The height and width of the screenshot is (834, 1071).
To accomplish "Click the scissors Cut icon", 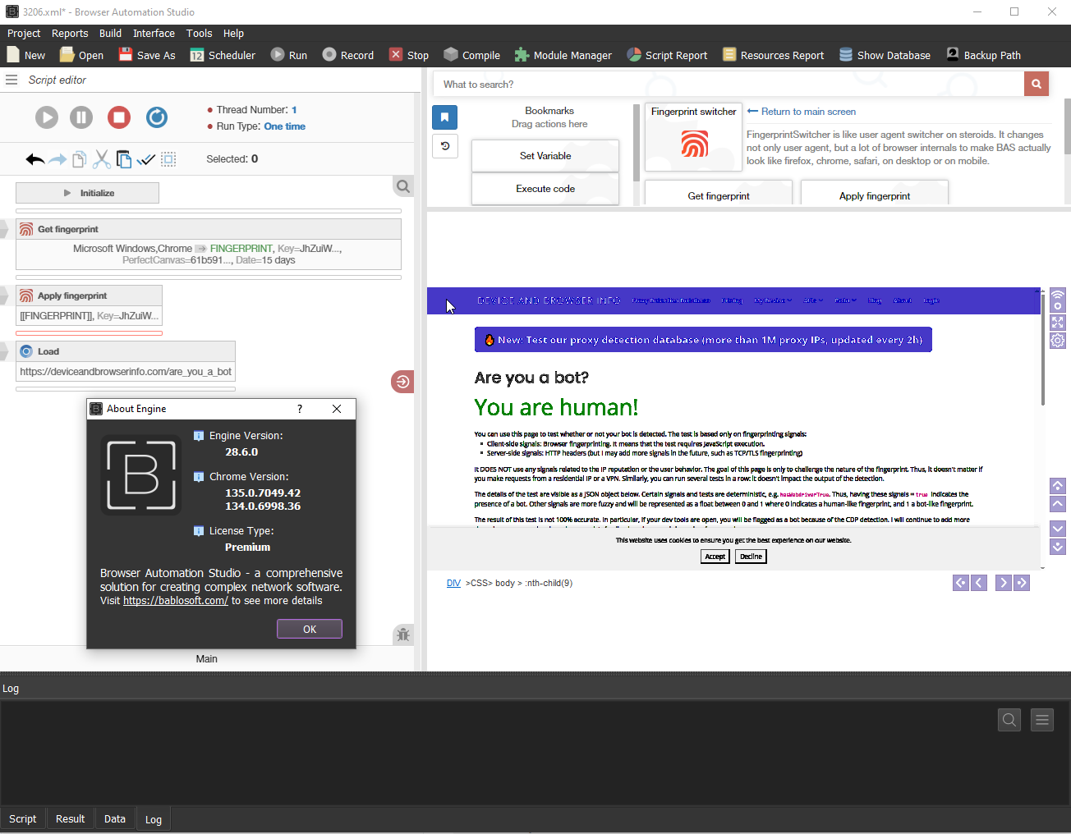I will [102, 159].
